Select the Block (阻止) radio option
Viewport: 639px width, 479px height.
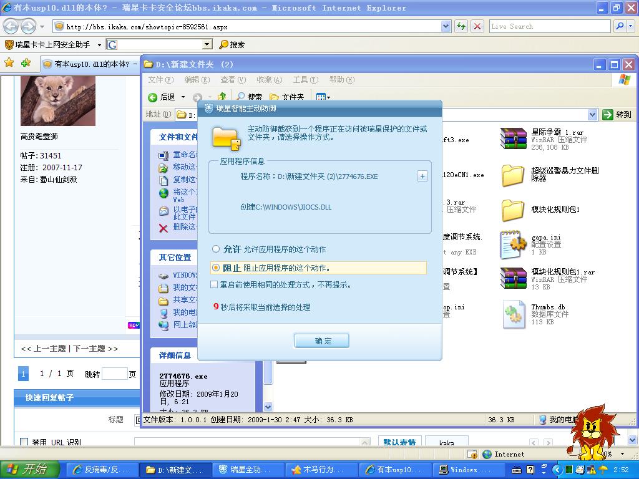pyautogui.click(x=216, y=268)
